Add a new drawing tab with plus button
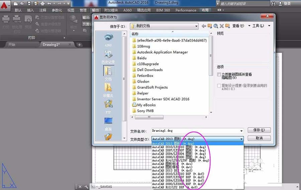This screenshot has height=190, width=301. (x=79, y=45)
